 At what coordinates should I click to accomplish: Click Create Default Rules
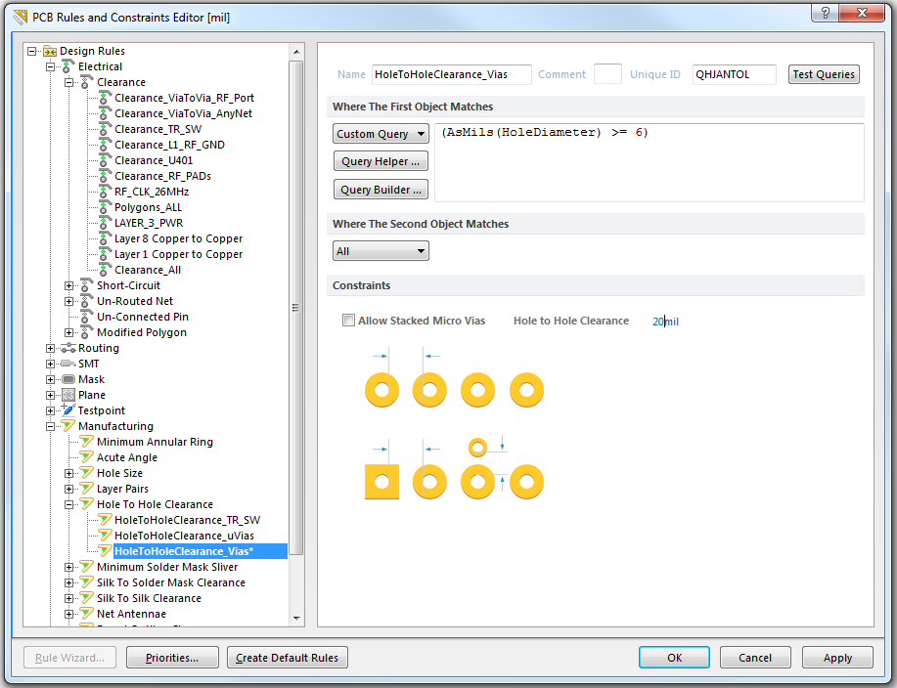[x=287, y=657]
